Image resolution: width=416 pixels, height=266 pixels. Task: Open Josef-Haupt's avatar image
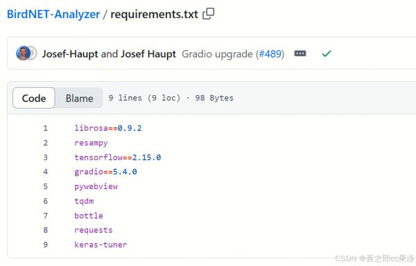[24, 53]
